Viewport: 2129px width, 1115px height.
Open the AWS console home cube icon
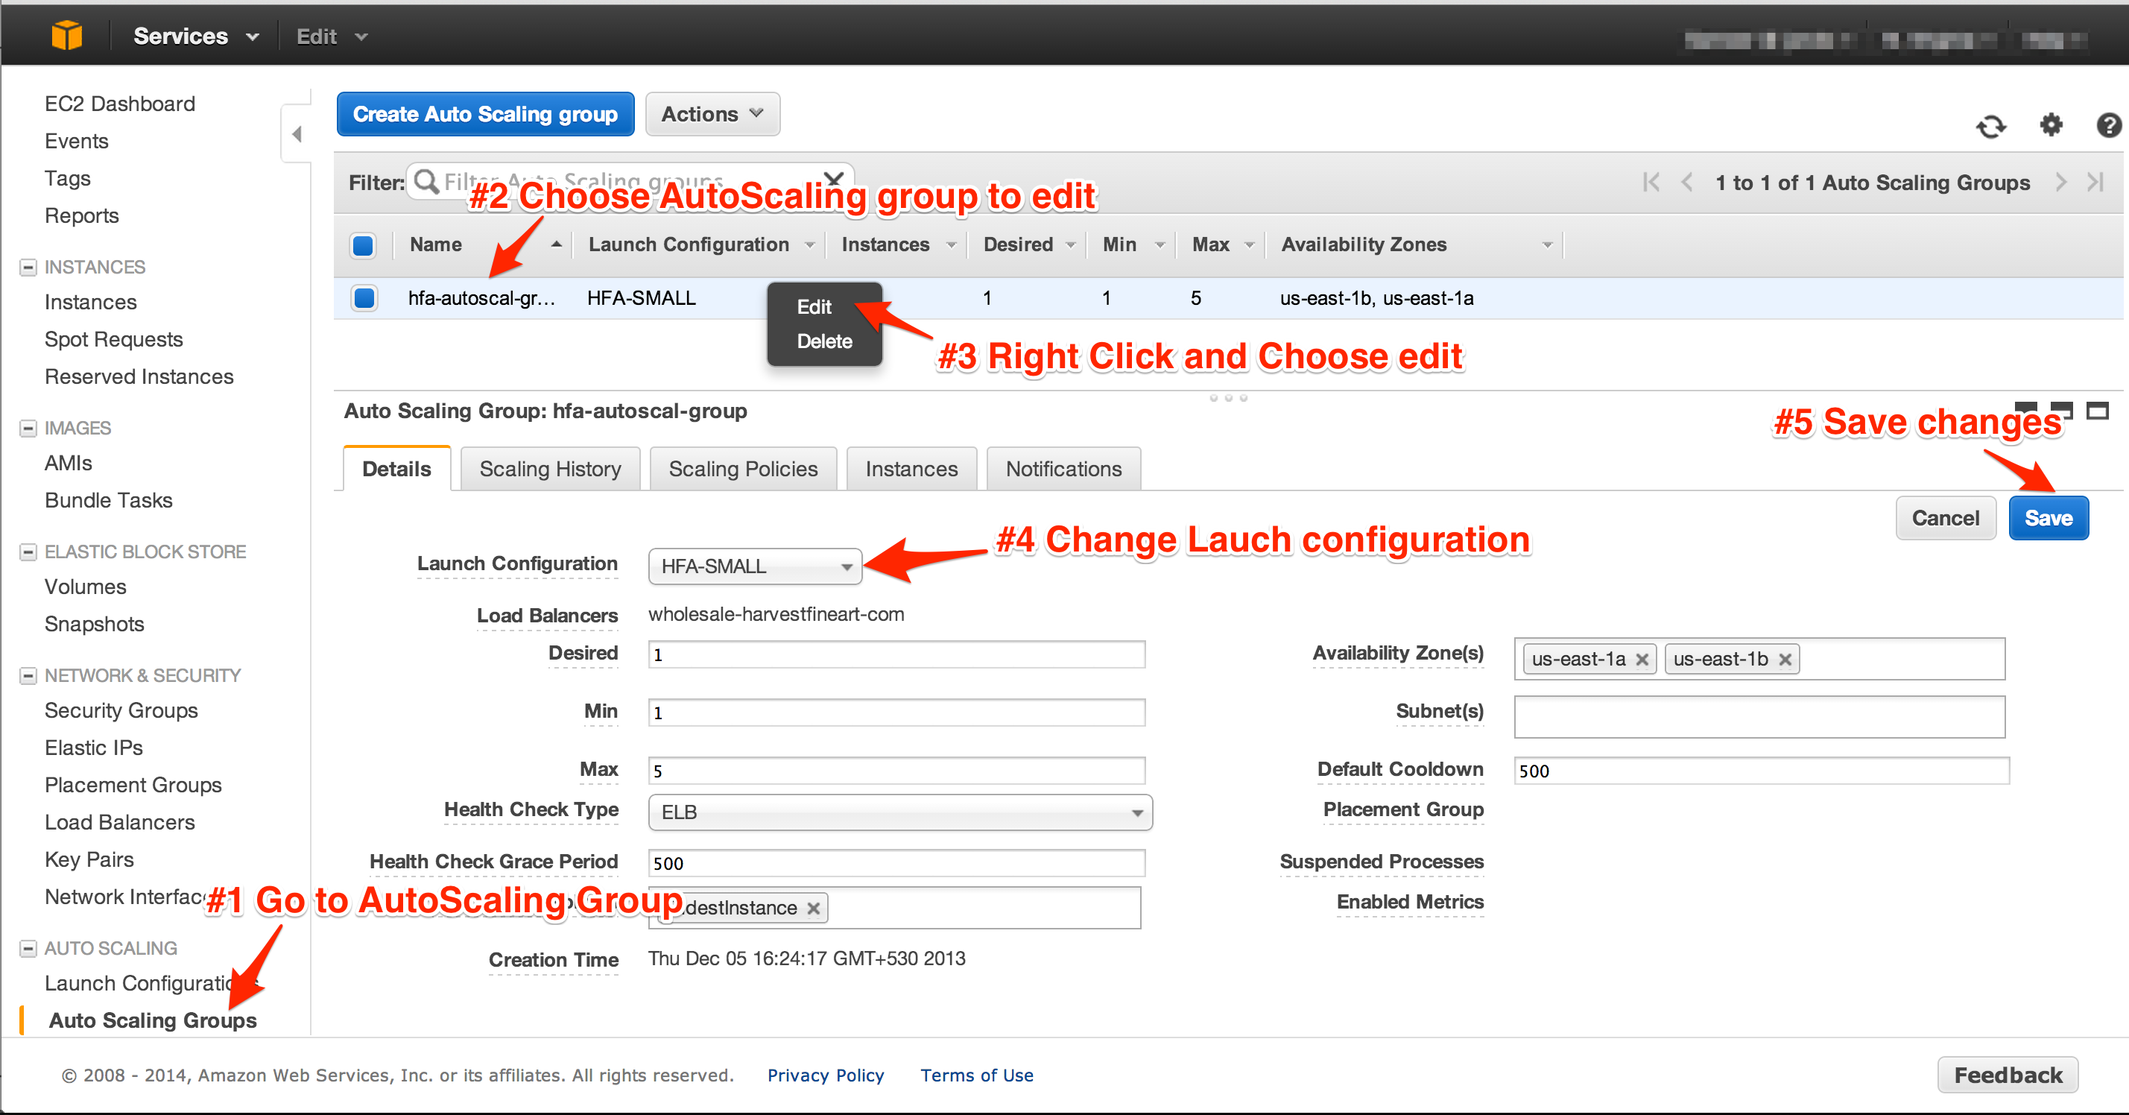click(67, 36)
